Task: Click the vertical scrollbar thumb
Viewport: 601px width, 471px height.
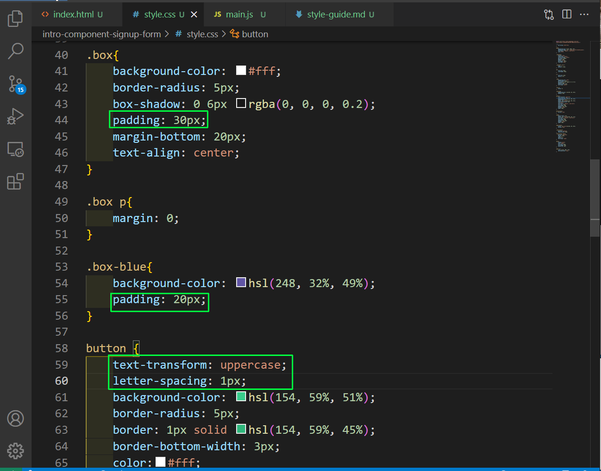Action: [595, 198]
